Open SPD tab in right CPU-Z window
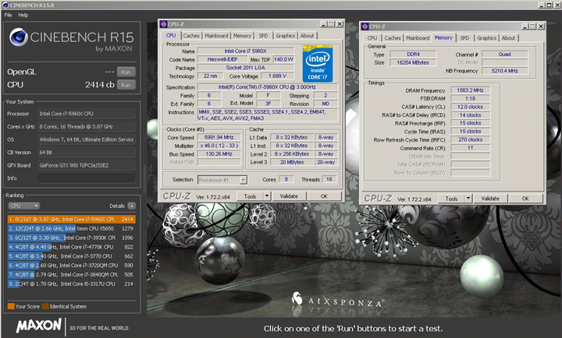 464,38
